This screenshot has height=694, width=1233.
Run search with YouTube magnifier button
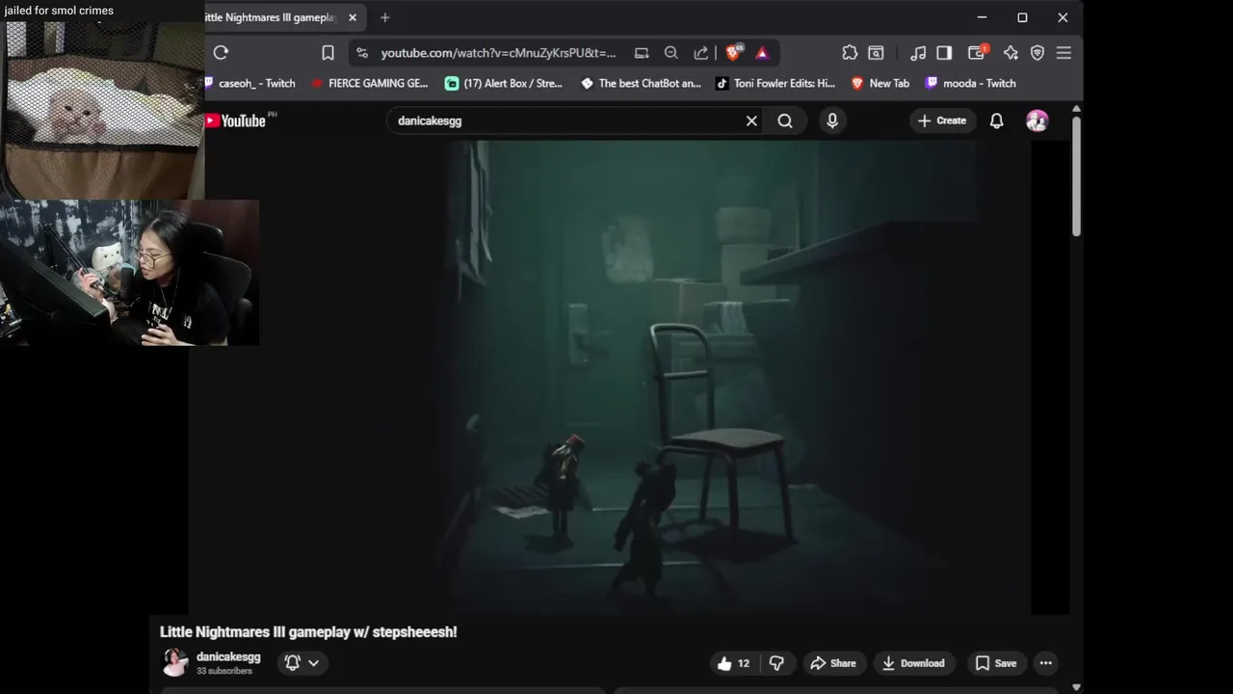785,120
